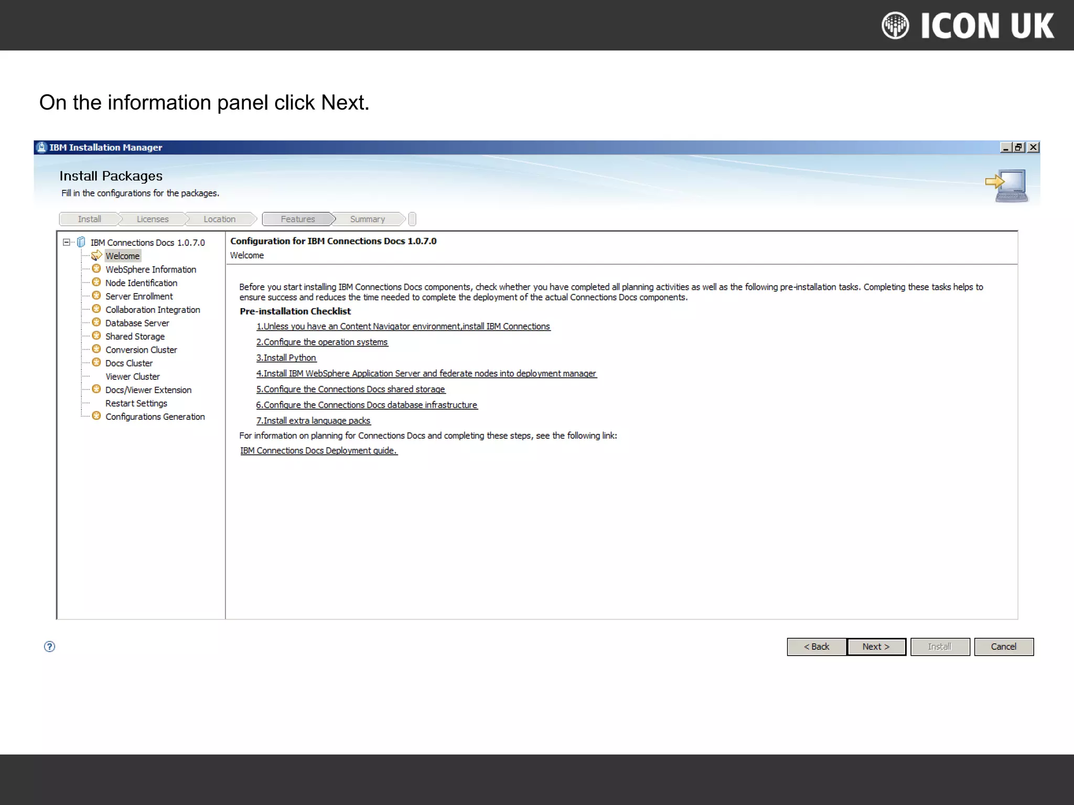This screenshot has height=805, width=1074.
Task: Collapse the IBM Connections Docs tree node
Action: (66, 242)
